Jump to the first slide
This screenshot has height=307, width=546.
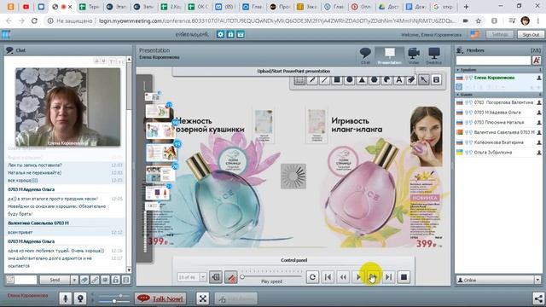tap(328, 277)
